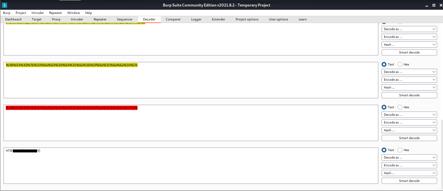This screenshot has height=191, width=443.
Task: Open Hash dropdown for red-highlighted row
Action: (x=409, y=130)
